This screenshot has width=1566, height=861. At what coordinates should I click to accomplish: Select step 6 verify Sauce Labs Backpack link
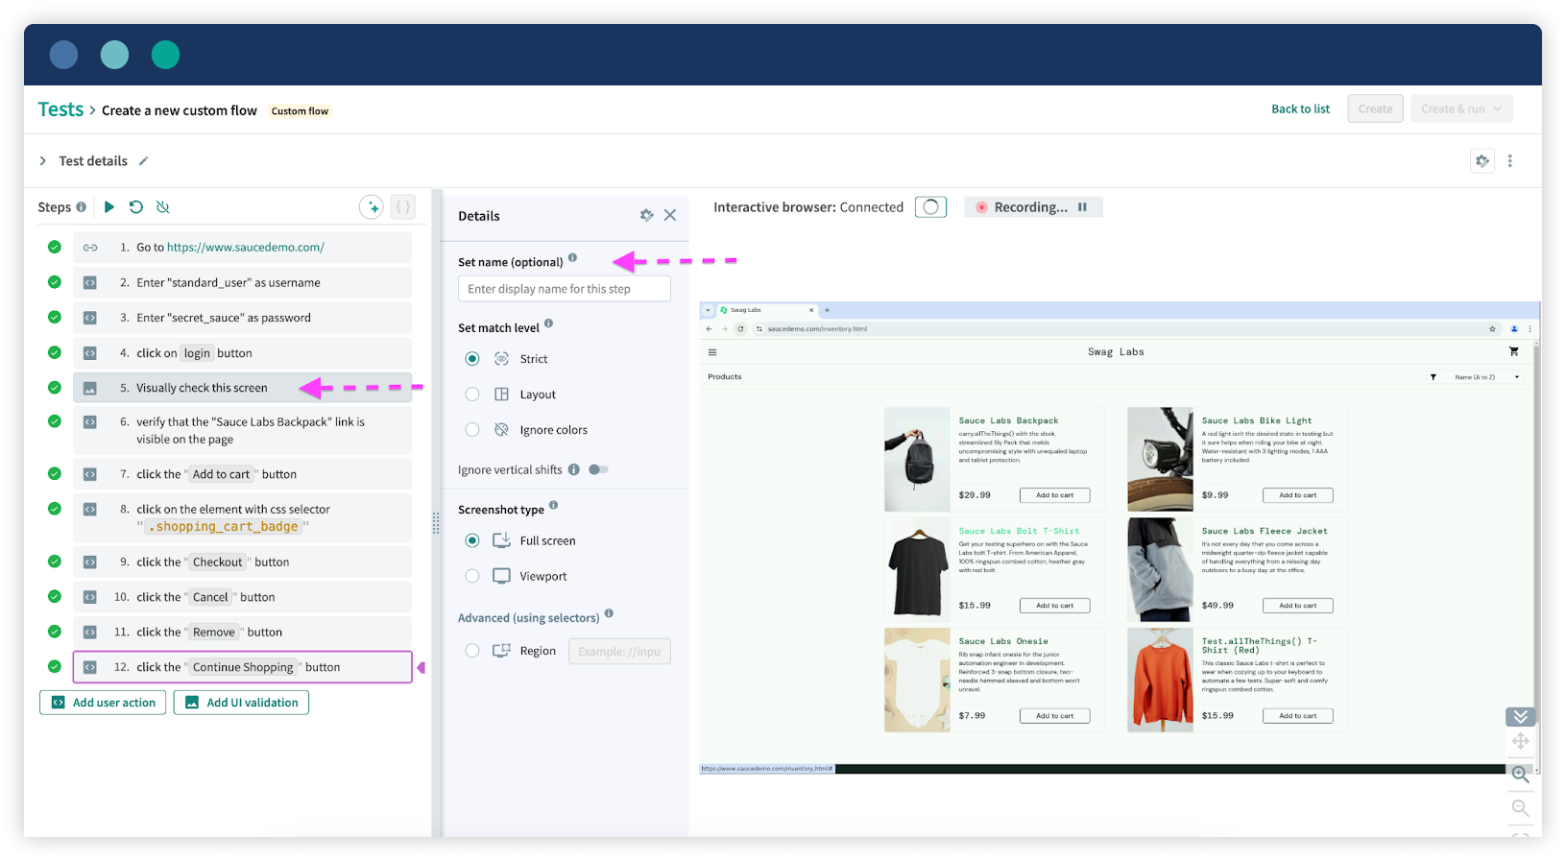point(242,431)
